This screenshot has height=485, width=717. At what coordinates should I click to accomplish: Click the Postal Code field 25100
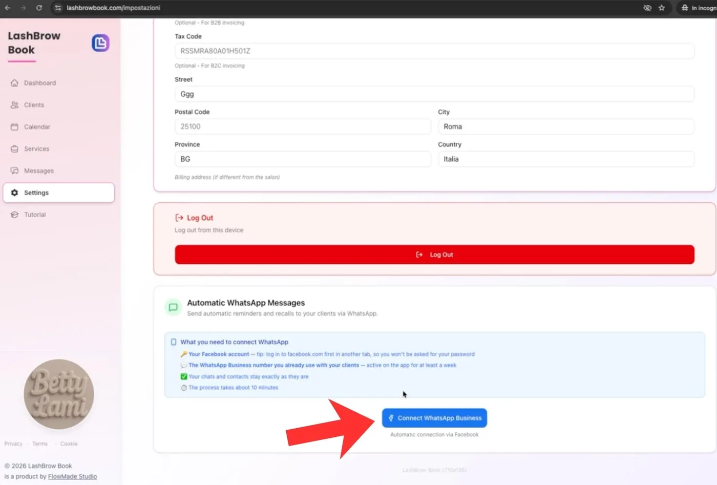[303, 126]
